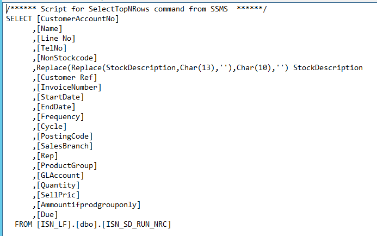Click the [Line No] column

[x=56, y=39]
